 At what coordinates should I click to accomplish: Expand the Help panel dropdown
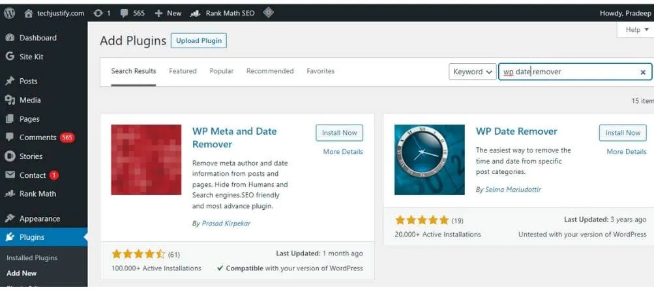pos(636,30)
